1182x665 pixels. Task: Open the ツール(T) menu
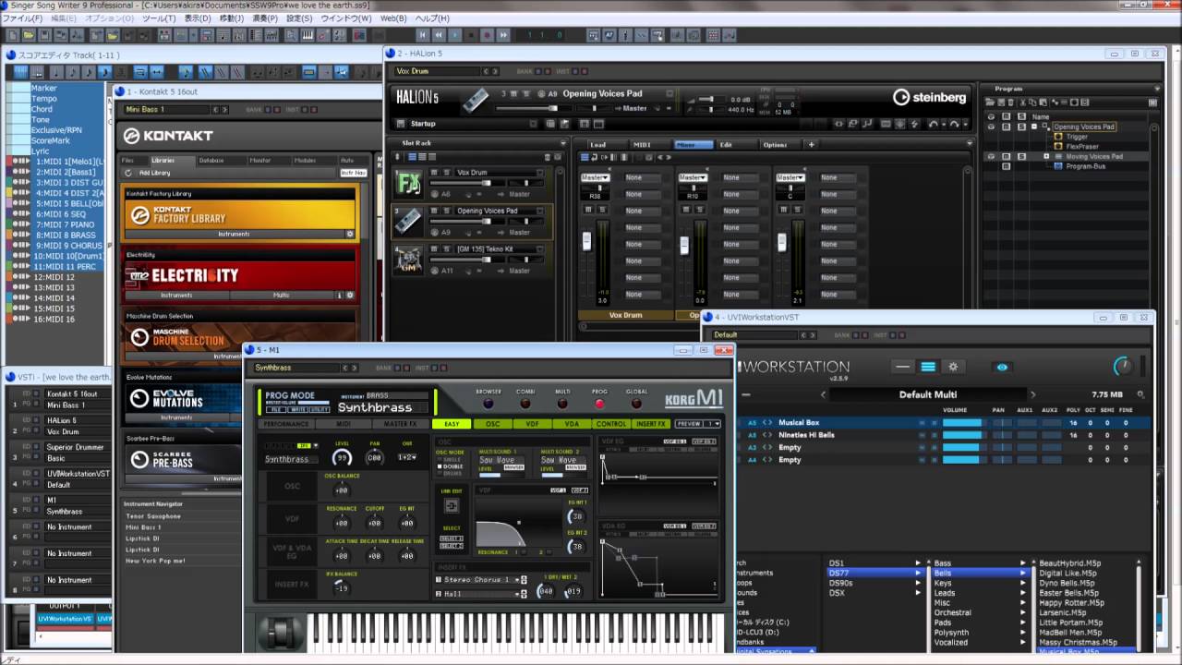pos(160,18)
